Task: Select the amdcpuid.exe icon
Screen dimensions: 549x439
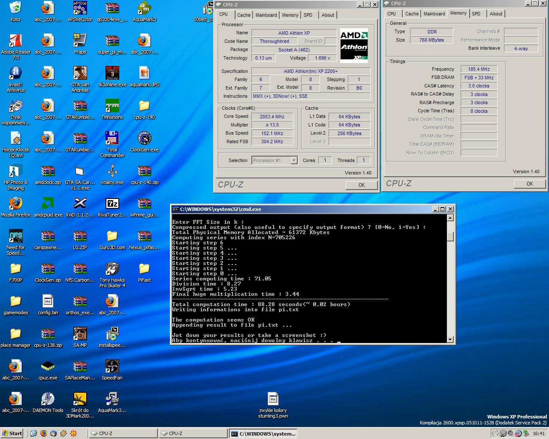Action: [48, 203]
